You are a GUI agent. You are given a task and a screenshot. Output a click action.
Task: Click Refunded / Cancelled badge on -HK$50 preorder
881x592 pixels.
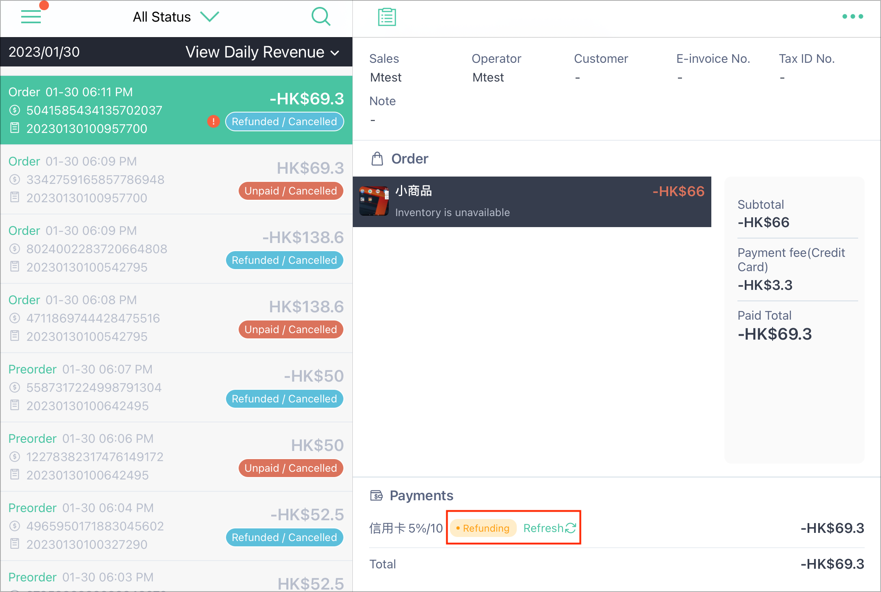coord(285,399)
